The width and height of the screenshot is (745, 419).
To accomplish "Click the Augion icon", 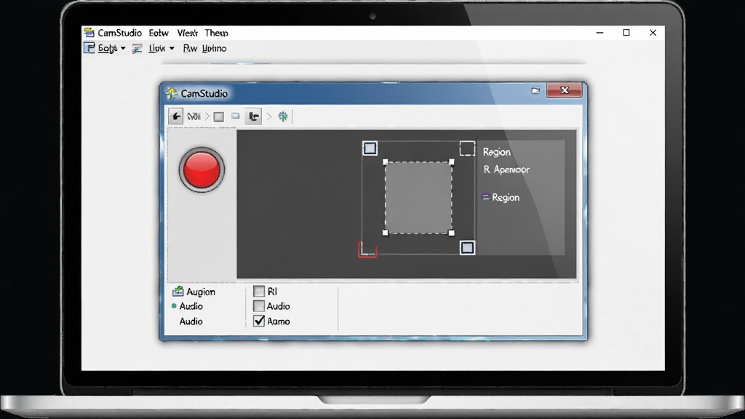I will click(178, 291).
